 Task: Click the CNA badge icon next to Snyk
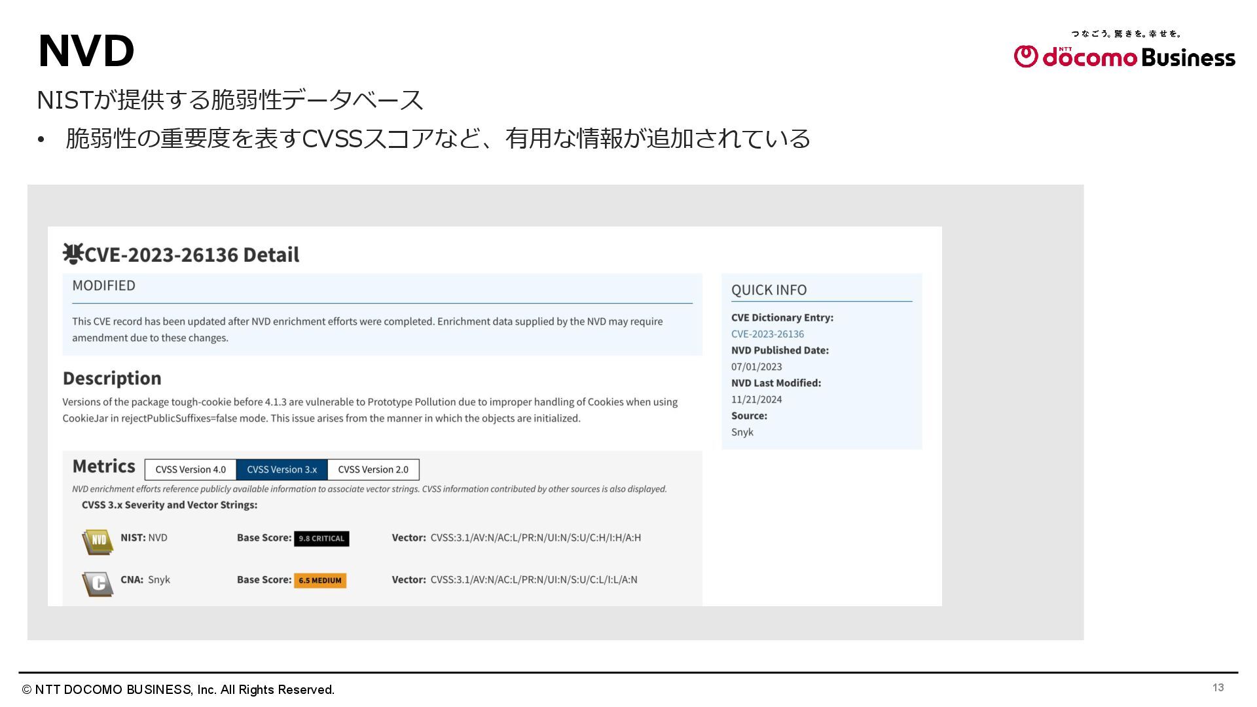(97, 583)
